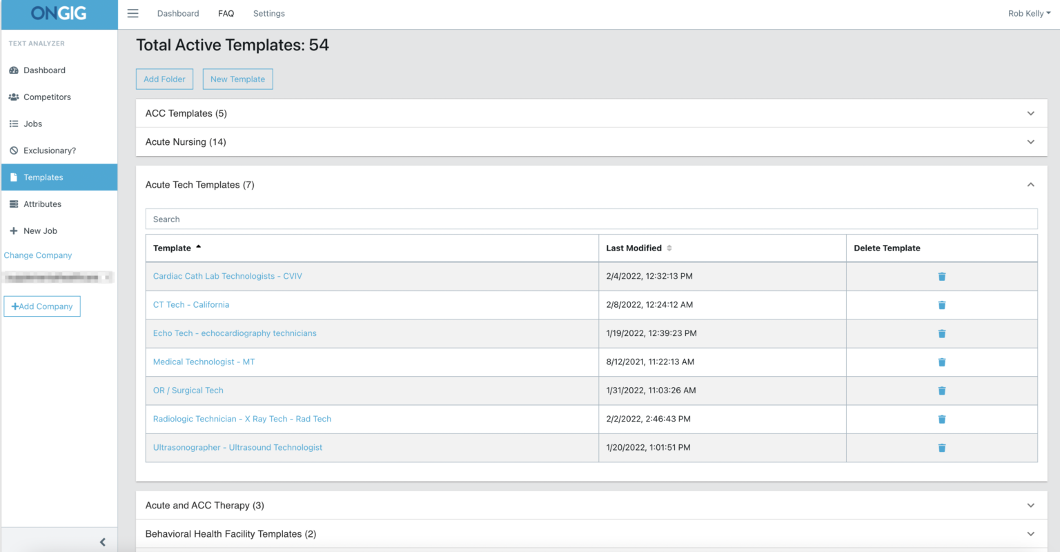Viewport: 1060px width, 552px height.
Task: Collapse the sidebar with the arrow icon
Action: (102, 542)
